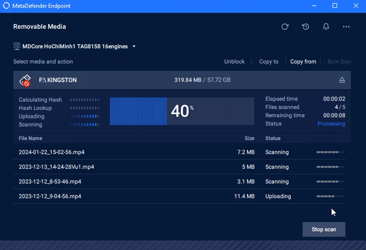Click the Calculating Hash stage label
366x250 pixels.
(x=40, y=100)
